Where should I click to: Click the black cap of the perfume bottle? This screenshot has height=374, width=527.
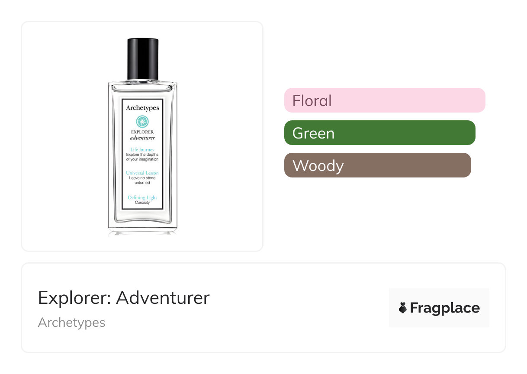pyautogui.click(x=143, y=59)
